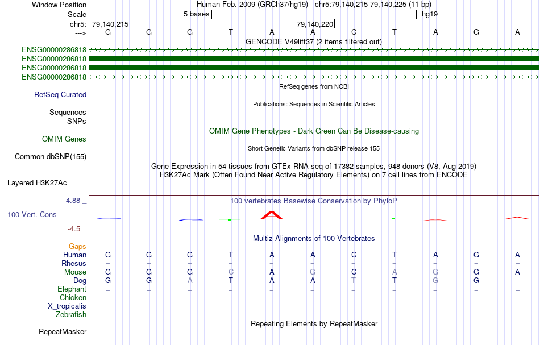Click the Layered H3K27Ac track label
Screen dimensions: 540x345
pos(37,183)
